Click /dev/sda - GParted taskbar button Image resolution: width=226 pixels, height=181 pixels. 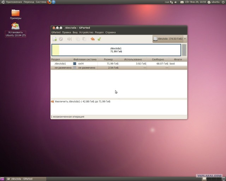point(26,179)
